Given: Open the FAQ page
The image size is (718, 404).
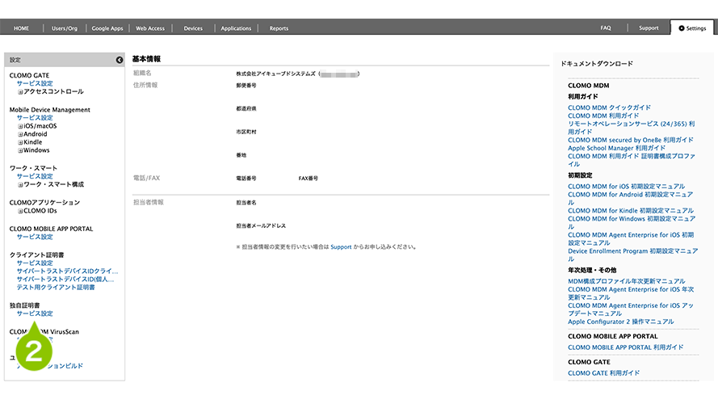Looking at the screenshot, I should (x=606, y=28).
